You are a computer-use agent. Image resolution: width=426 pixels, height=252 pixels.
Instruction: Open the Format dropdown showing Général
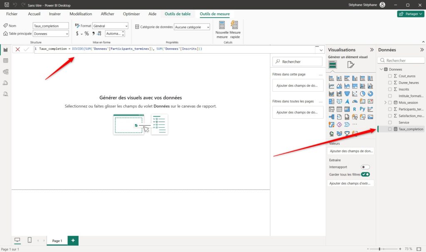[x=110, y=26]
